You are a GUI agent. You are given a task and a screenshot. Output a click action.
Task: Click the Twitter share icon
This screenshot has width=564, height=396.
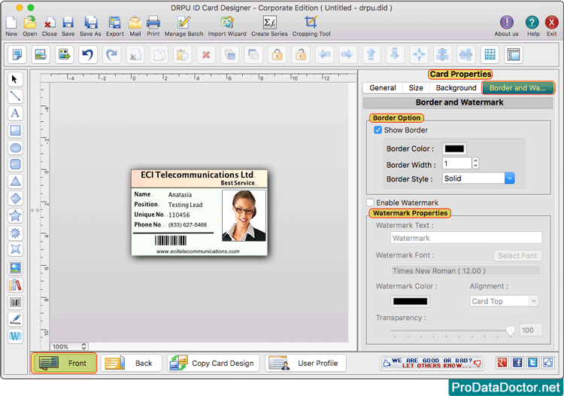(x=532, y=363)
